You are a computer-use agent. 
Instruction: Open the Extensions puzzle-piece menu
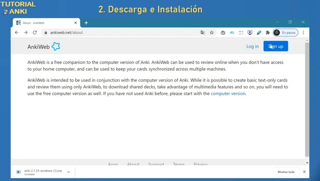click(267, 32)
